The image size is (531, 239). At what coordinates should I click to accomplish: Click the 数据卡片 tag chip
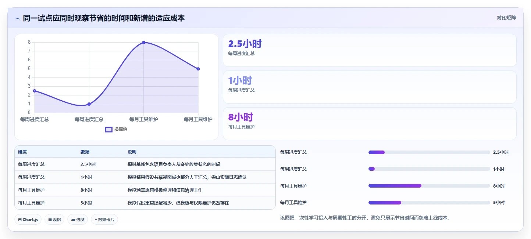pos(104,220)
